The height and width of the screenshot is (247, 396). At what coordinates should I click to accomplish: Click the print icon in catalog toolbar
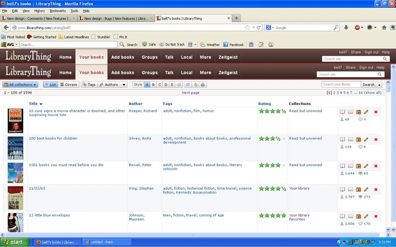203,85
